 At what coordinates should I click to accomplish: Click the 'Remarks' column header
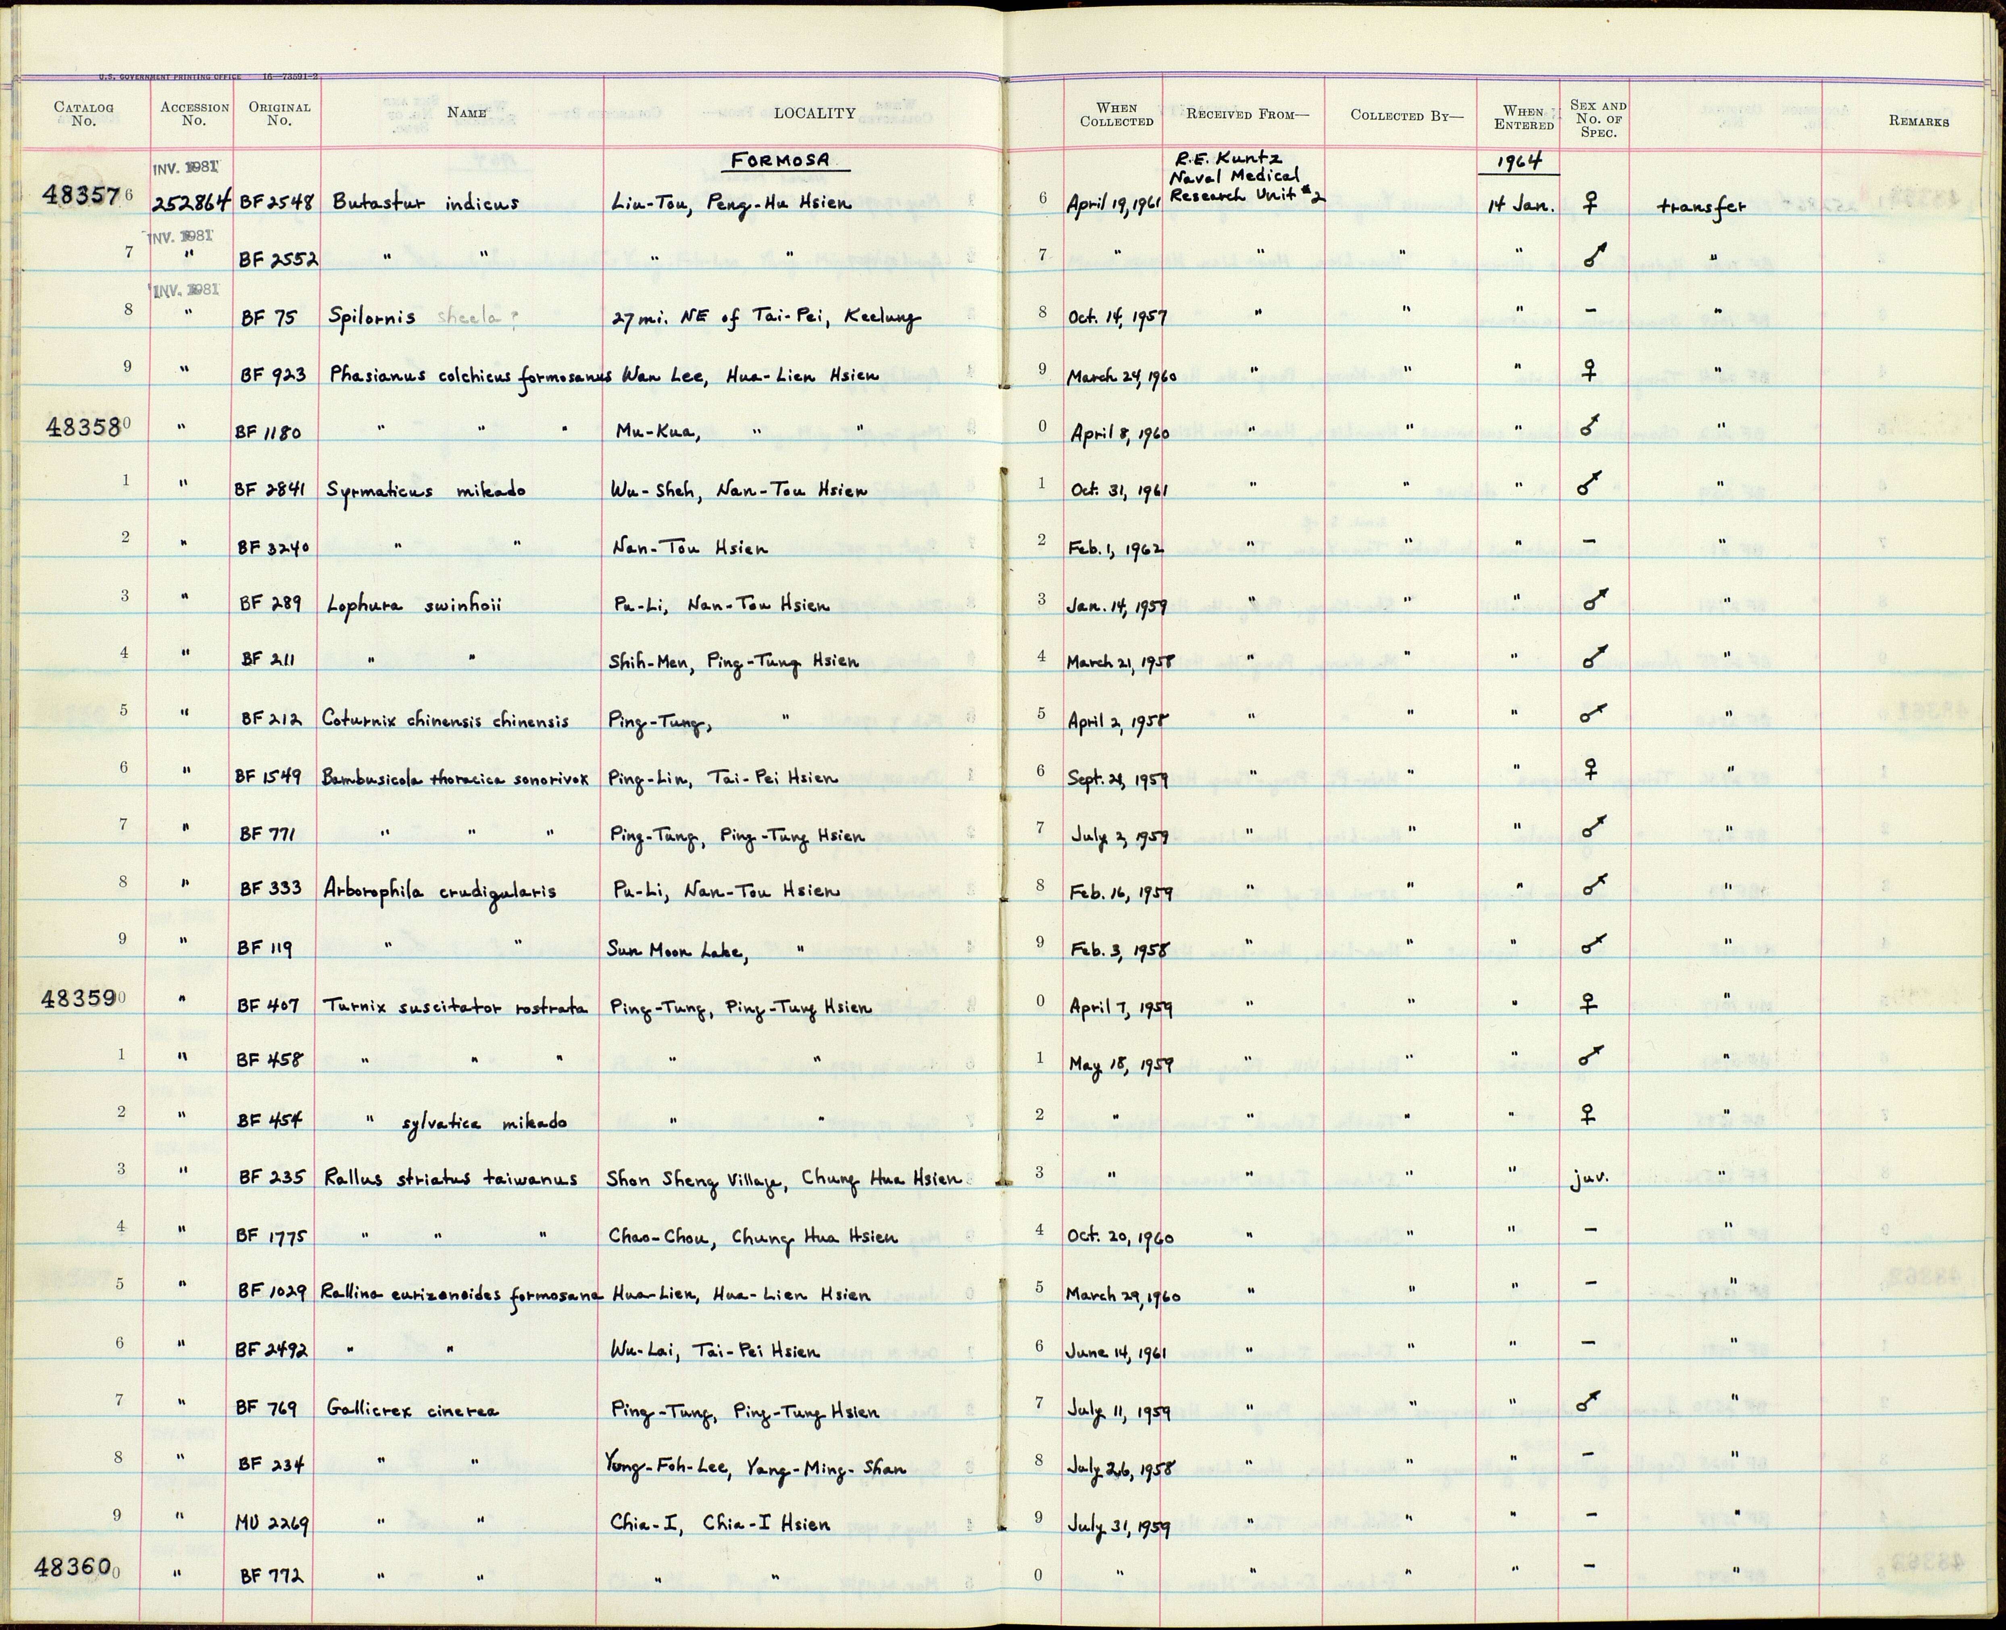pyautogui.click(x=1919, y=121)
